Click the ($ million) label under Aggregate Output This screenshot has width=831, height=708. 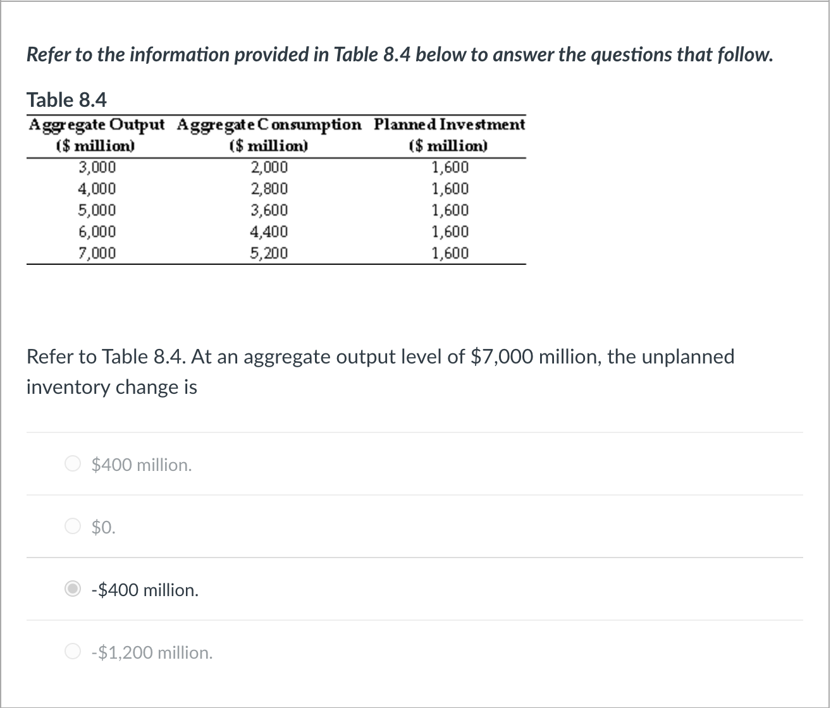[x=95, y=145]
